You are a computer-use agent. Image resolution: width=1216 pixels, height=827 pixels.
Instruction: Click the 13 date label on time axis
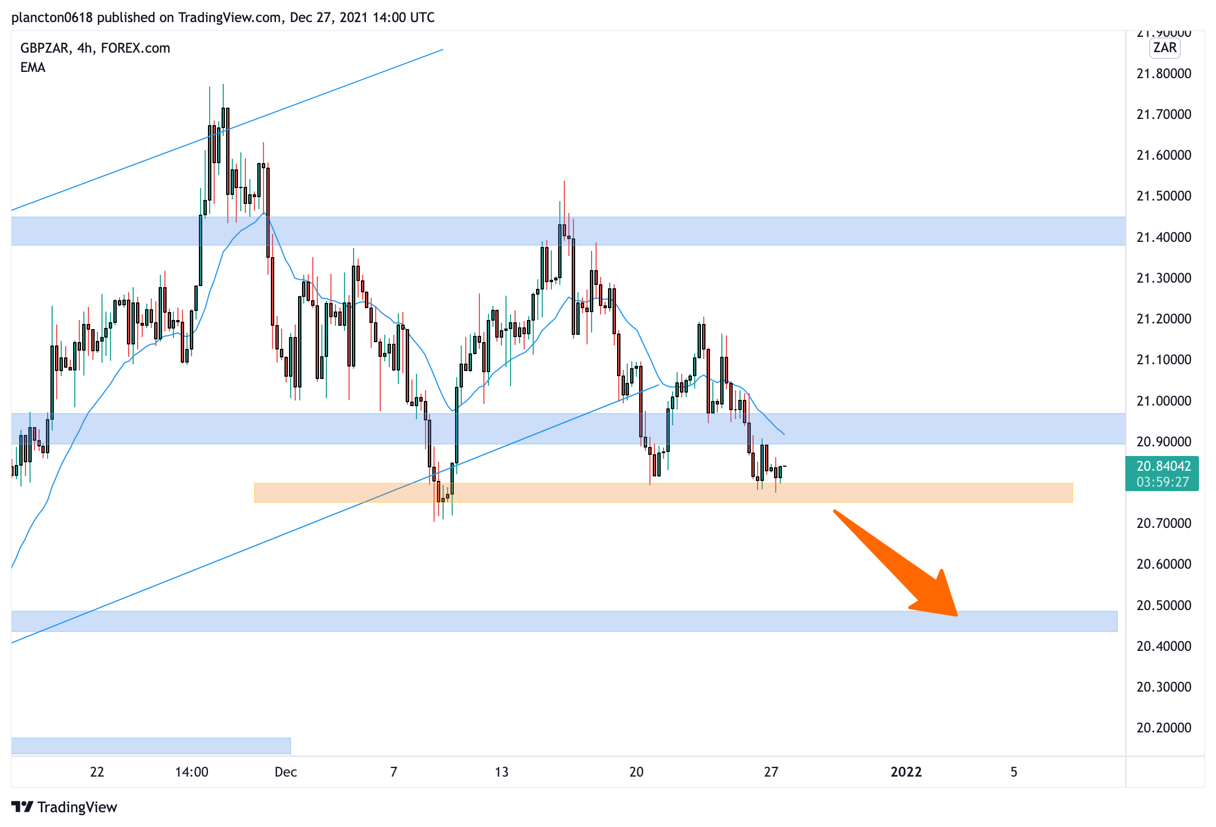tap(501, 772)
